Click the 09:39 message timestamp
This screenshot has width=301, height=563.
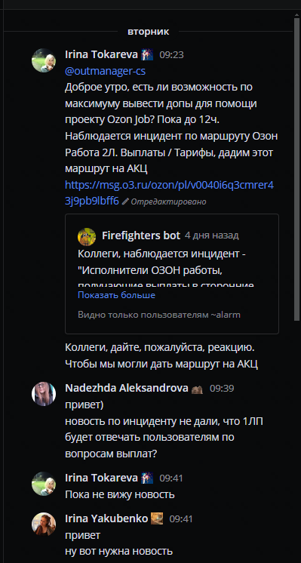click(x=222, y=389)
